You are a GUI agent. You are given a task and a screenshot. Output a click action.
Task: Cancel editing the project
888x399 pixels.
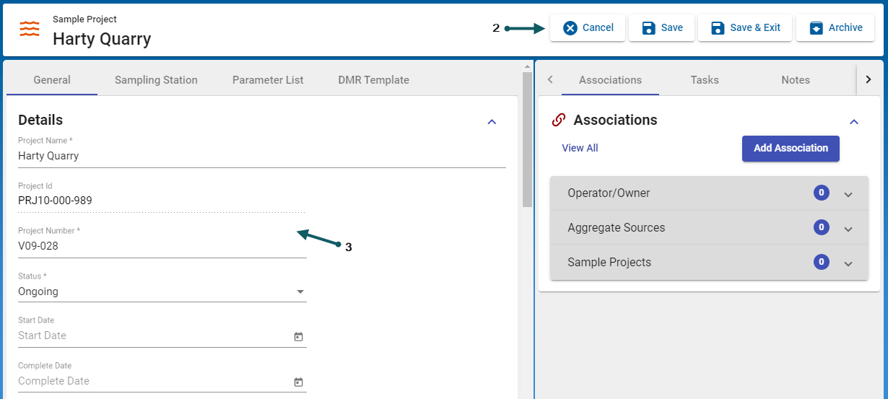click(588, 28)
